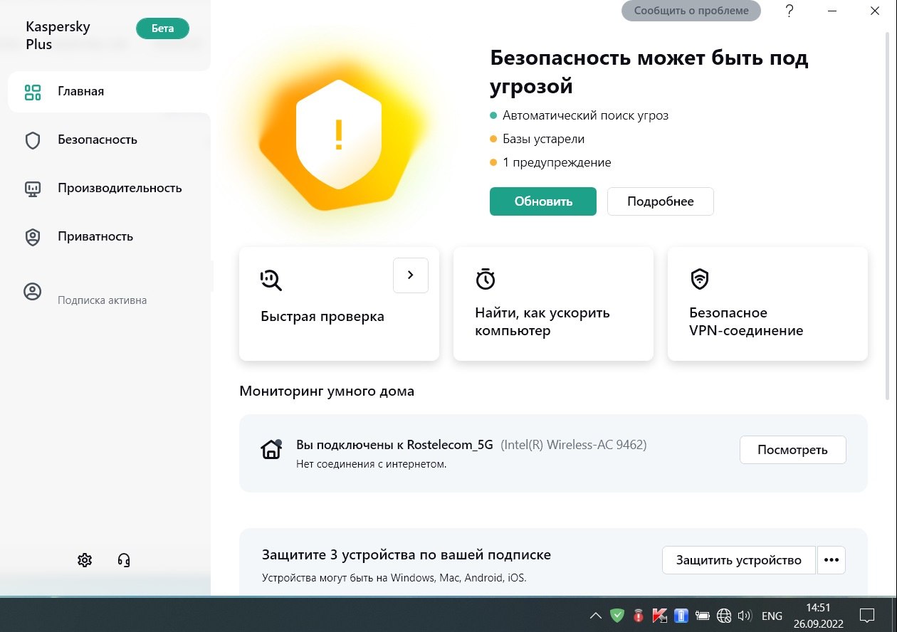Screen dimensions: 897x632
Task: Click the Нет соединения с интернетом message
Action: pos(372,465)
